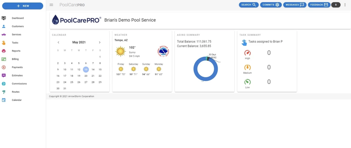The image size is (351, 148).
Task: Click the MESSAGES button
Action: click(295, 5)
